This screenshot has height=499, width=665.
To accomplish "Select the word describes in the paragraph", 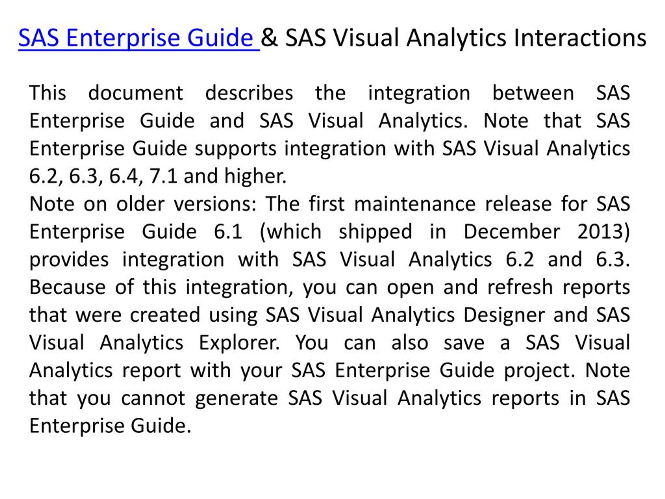I will pos(249,93).
